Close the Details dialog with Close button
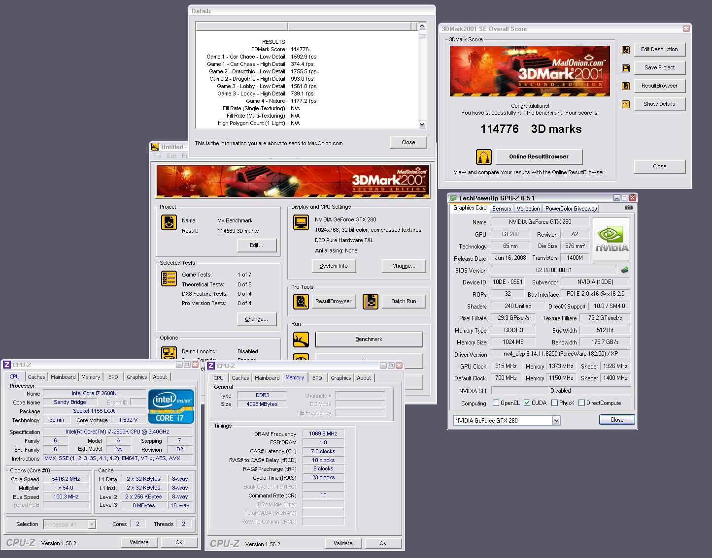 (x=408, y=143)
